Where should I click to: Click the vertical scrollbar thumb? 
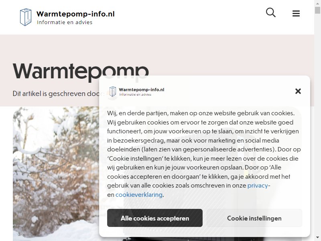click(x=317, y=10)
